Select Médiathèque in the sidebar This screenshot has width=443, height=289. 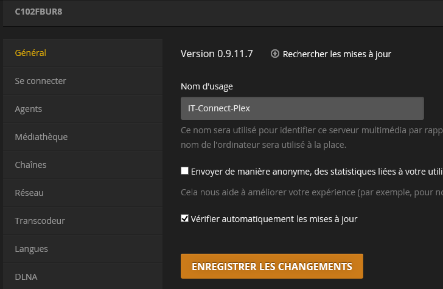(x=41, y=137)
